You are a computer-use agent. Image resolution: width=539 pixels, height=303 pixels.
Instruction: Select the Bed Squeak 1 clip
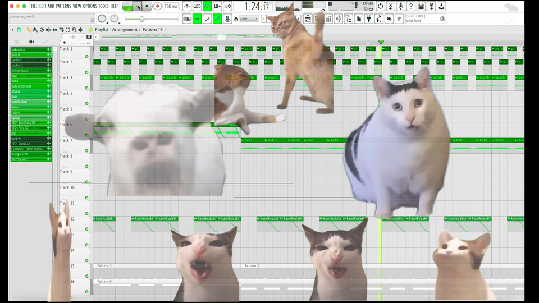click(31, 159)
